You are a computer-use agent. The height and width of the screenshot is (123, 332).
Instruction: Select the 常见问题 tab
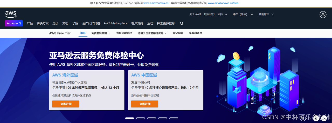pos(178,33)
